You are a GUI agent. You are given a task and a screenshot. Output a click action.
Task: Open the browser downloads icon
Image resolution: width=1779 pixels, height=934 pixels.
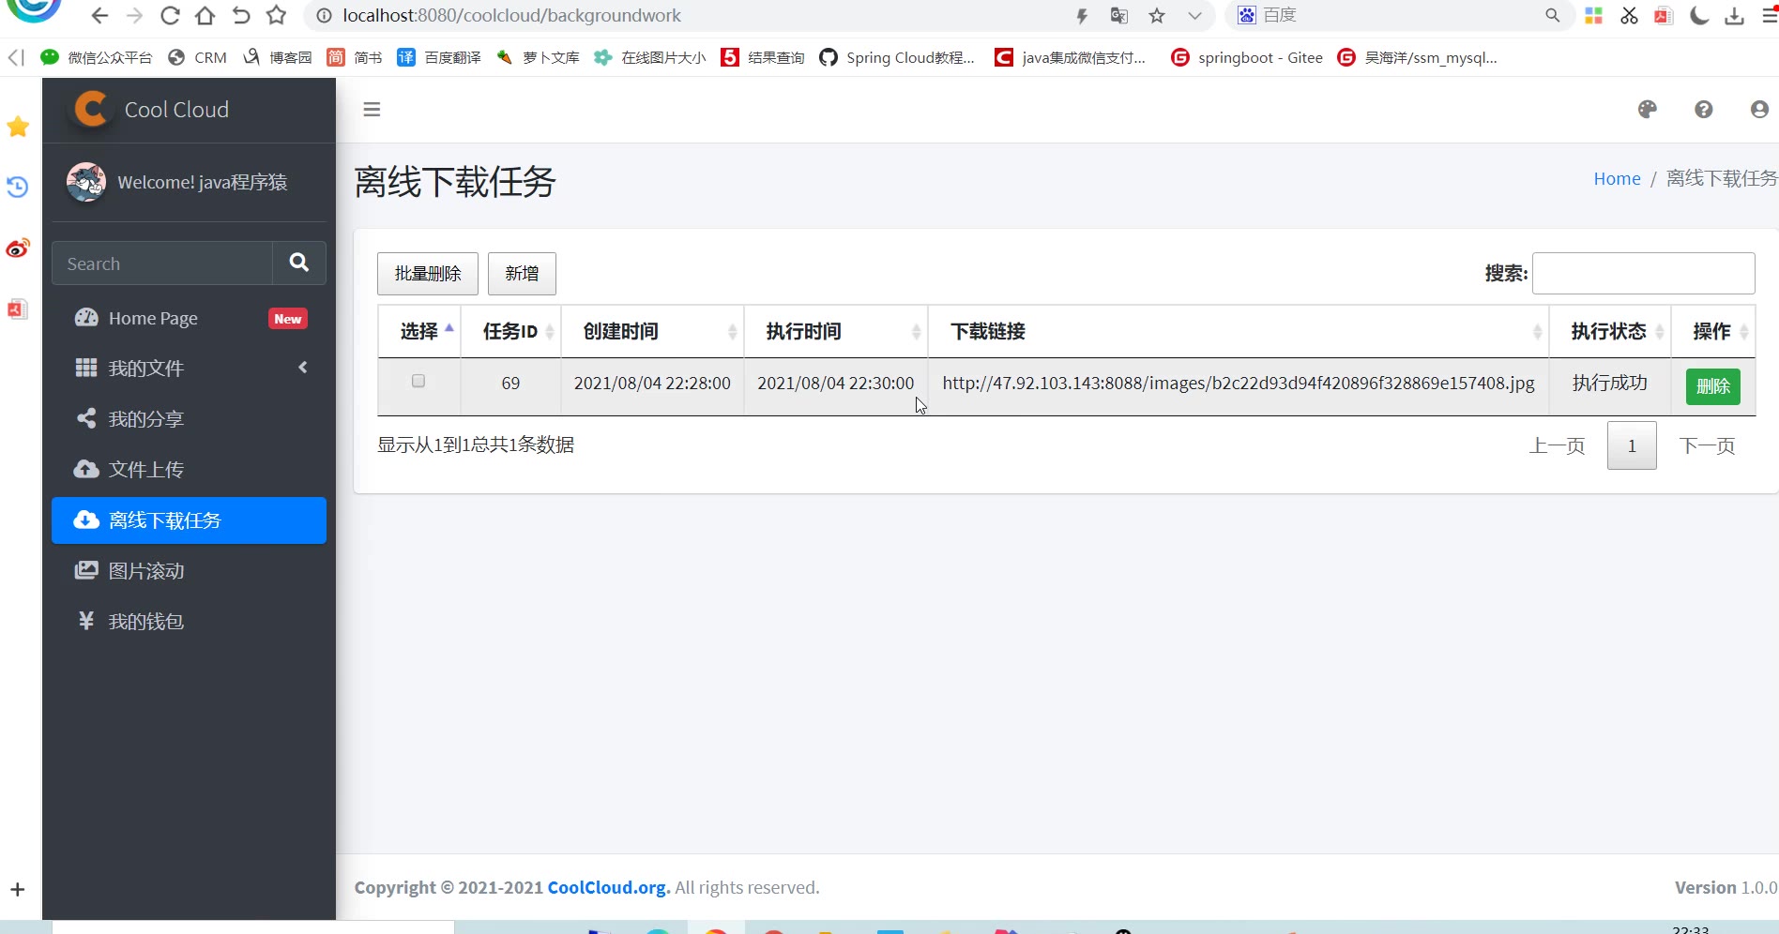[x=1735, y=16]
